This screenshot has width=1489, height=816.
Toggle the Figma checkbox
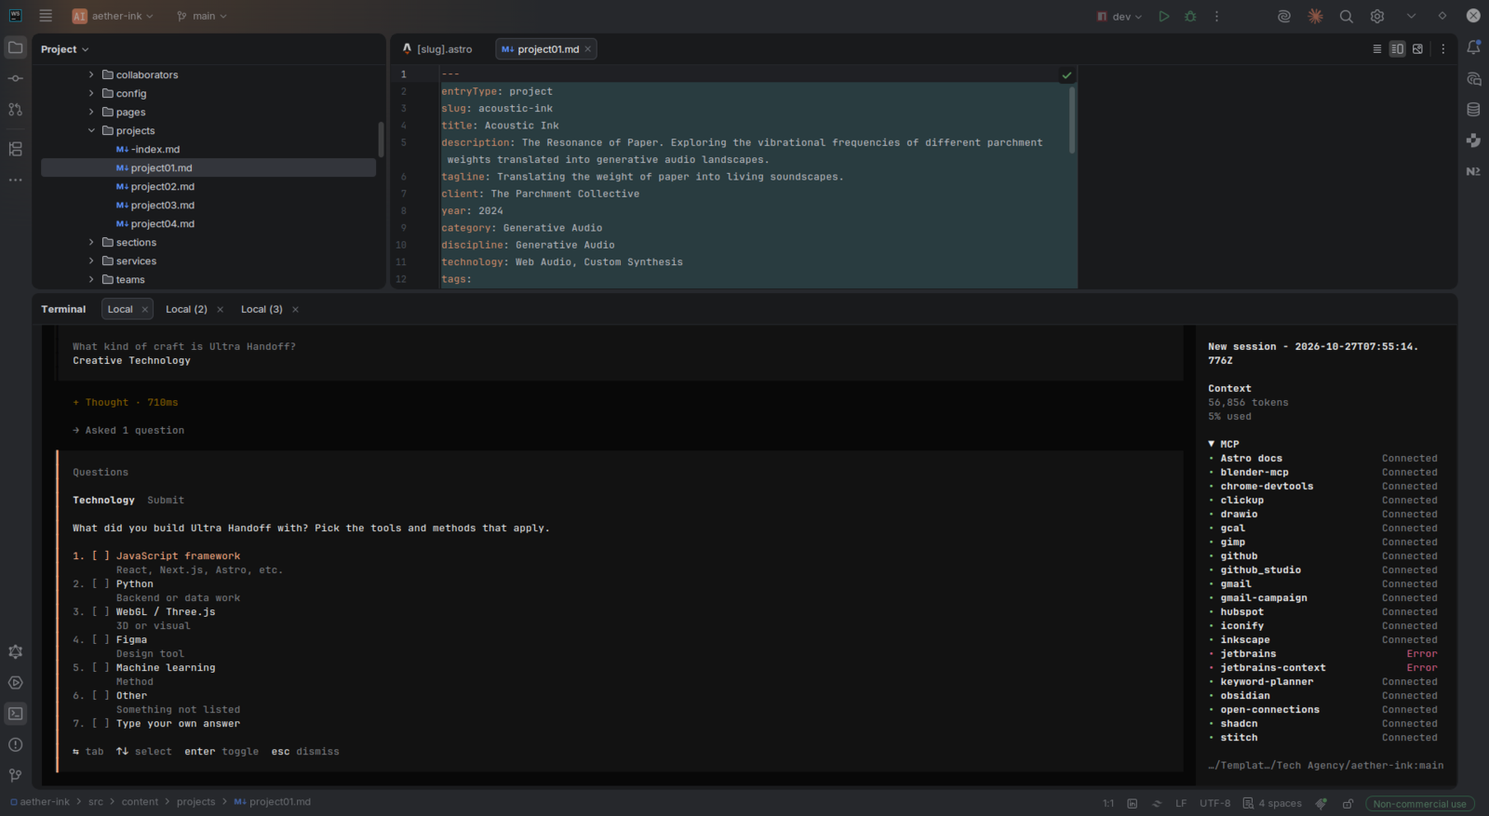pyautogui.click(x=101, y=640)
